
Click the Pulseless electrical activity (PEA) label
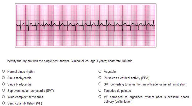[126, 78]
